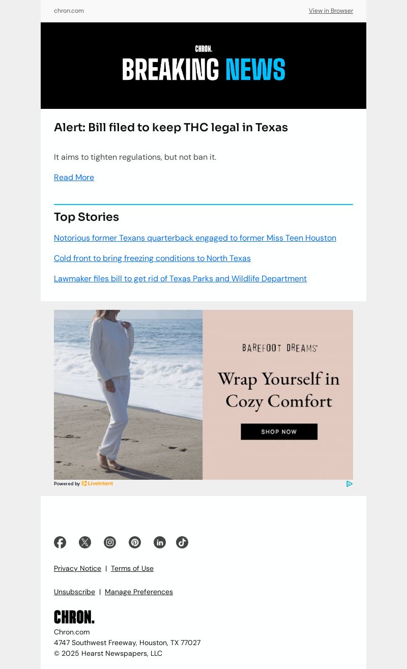Click the Unsubscribe link

pyautogui.click(x=74, y=592)
